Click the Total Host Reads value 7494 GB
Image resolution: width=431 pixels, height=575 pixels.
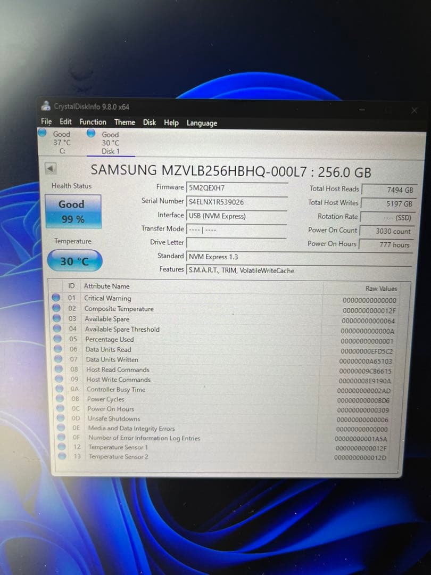click(x=389, y=190)
